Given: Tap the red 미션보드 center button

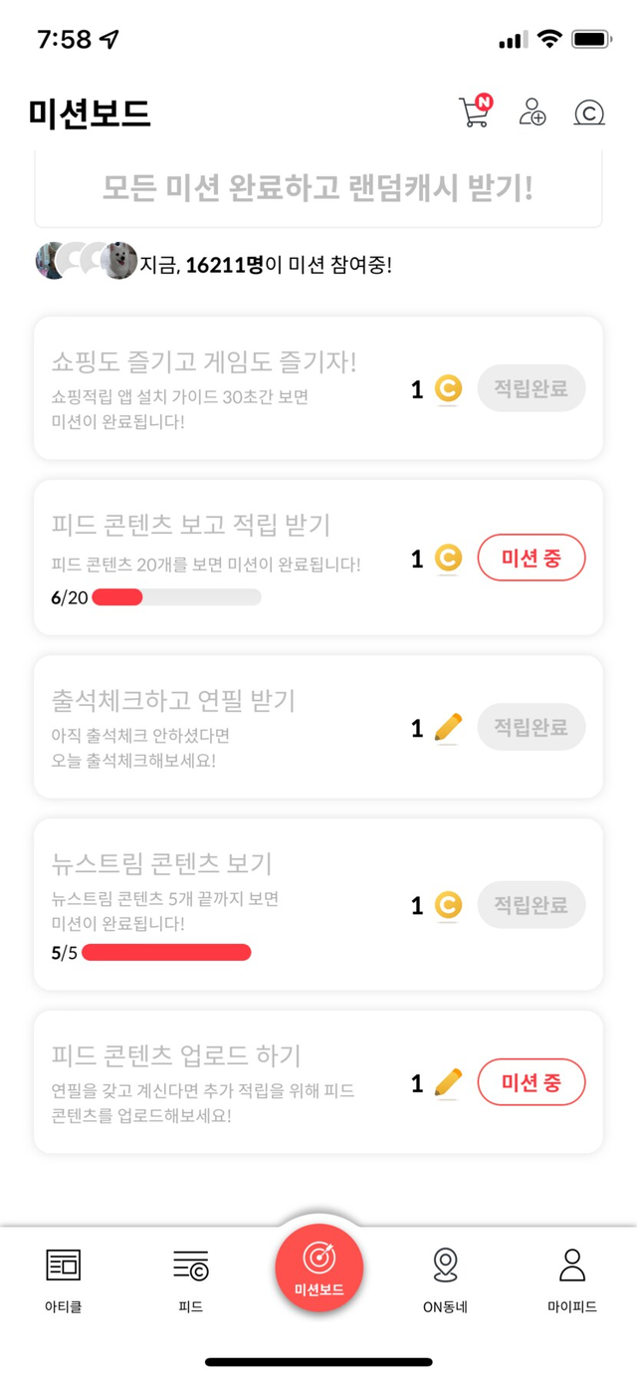Looking at the screenshot, I should tap(318, 1267).
